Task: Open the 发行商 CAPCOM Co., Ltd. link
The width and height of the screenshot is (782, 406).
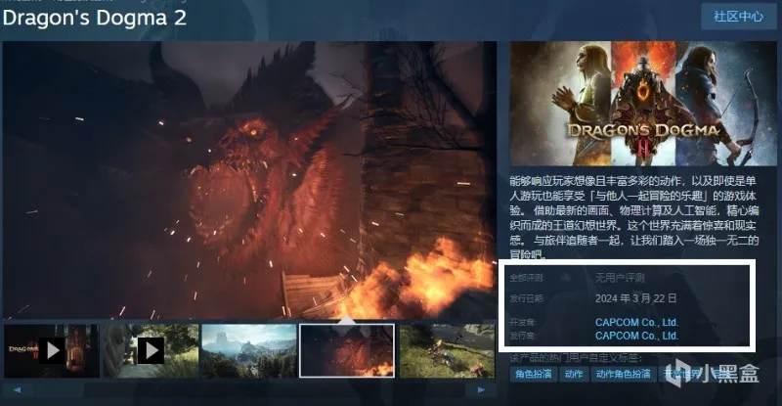Action: tap(636, 336)
